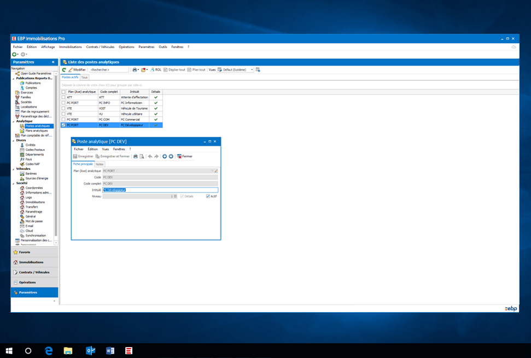Open Word from the Windows taskbar

pos(110,350)
